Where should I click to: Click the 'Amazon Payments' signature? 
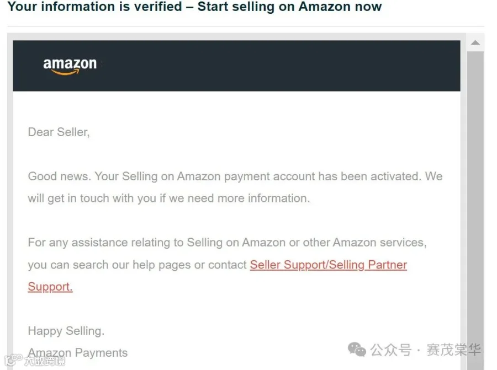click(78, 352)
